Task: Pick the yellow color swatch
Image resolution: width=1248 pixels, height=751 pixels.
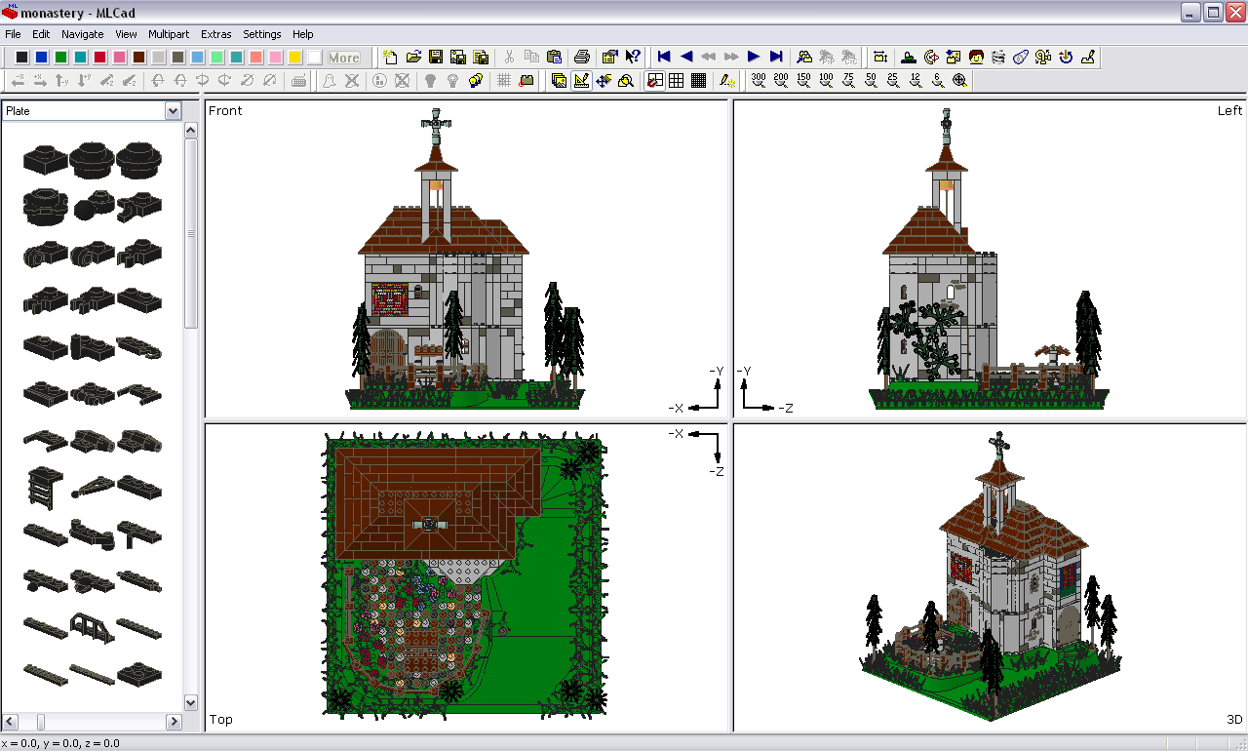Action: (294, 58)
